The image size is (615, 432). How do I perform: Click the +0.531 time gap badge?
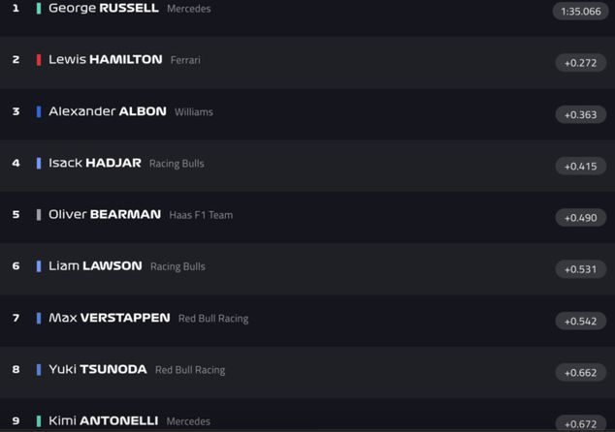pyautogui.click(x=580, y=269)
